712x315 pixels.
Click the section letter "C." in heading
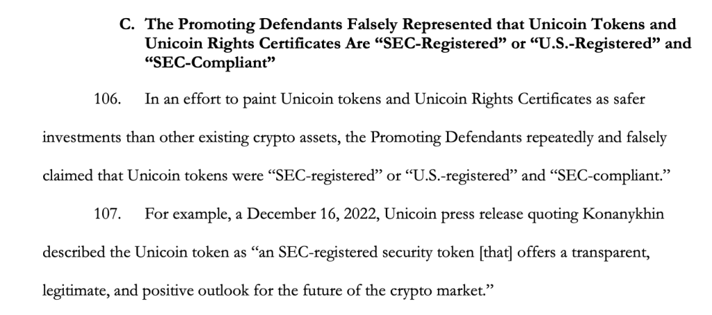[x=126, y=24]
